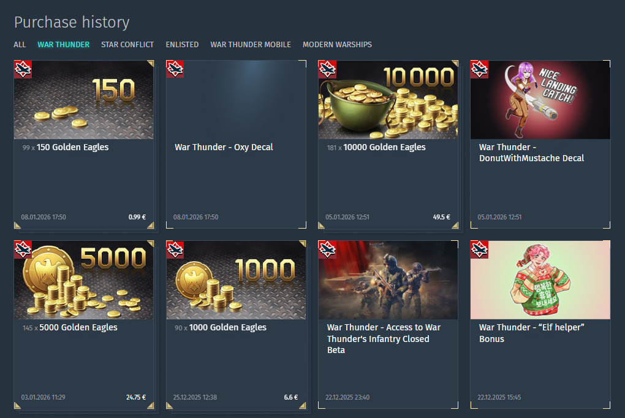Open the Nice Landing Catch decal image

pyautogui.click(x=540, y=100)
